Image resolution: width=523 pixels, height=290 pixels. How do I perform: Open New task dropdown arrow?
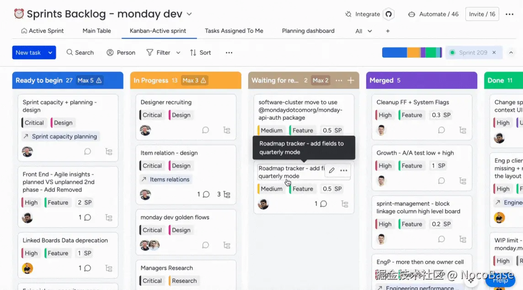[x=50, y=53]
